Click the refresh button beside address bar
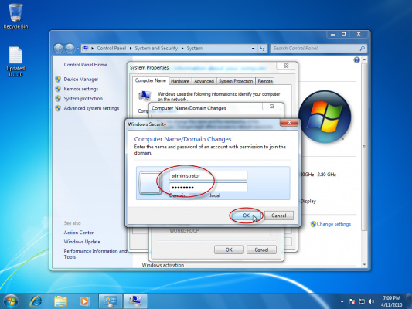Viewport: 412px width, 309px height. [x=262, y=49]
